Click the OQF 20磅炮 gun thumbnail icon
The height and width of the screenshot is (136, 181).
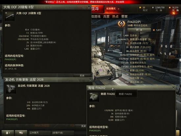tap(10, 16)
